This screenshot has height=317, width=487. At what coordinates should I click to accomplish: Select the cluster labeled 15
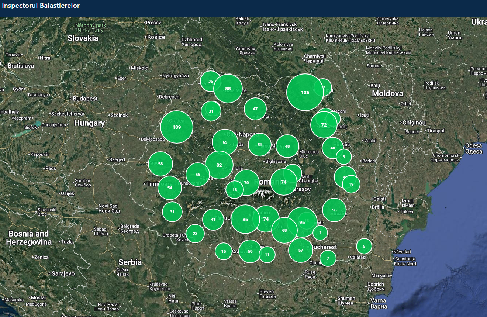point(224,251)
